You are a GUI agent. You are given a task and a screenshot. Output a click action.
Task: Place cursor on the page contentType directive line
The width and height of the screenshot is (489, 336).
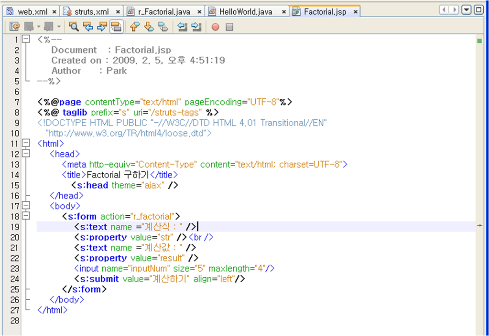[x=164, y=102]
